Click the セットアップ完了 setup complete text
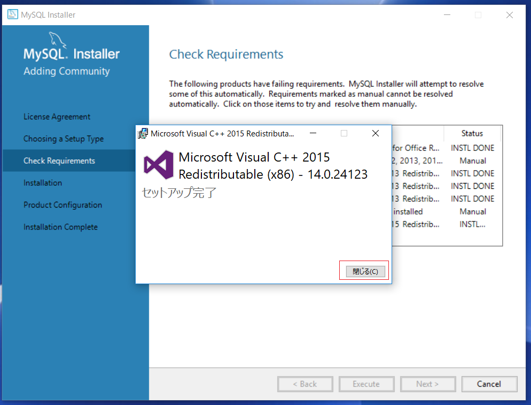Screen dimensions: 531x405 pos(179,192)
